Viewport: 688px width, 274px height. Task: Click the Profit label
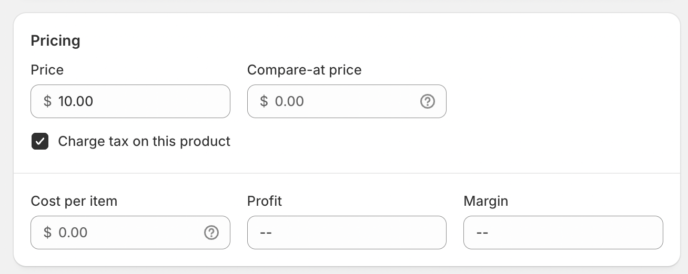click(265, 201)
